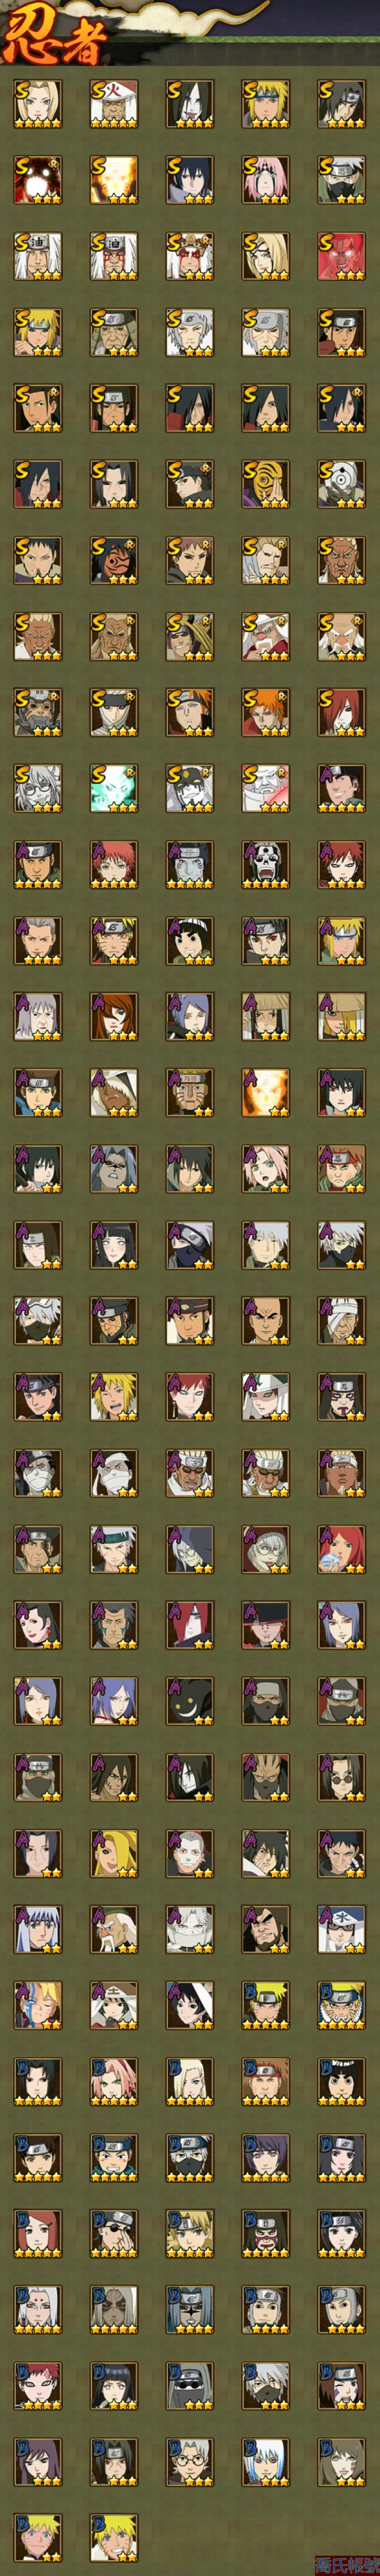Select the dark Nine-Tails avatar with red eyes
Viewport: 380px width, 2576px height.
tap(37, 179)
